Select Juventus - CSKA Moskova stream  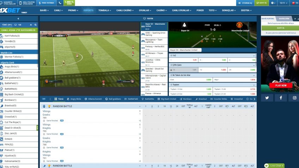tap(154, 62)
